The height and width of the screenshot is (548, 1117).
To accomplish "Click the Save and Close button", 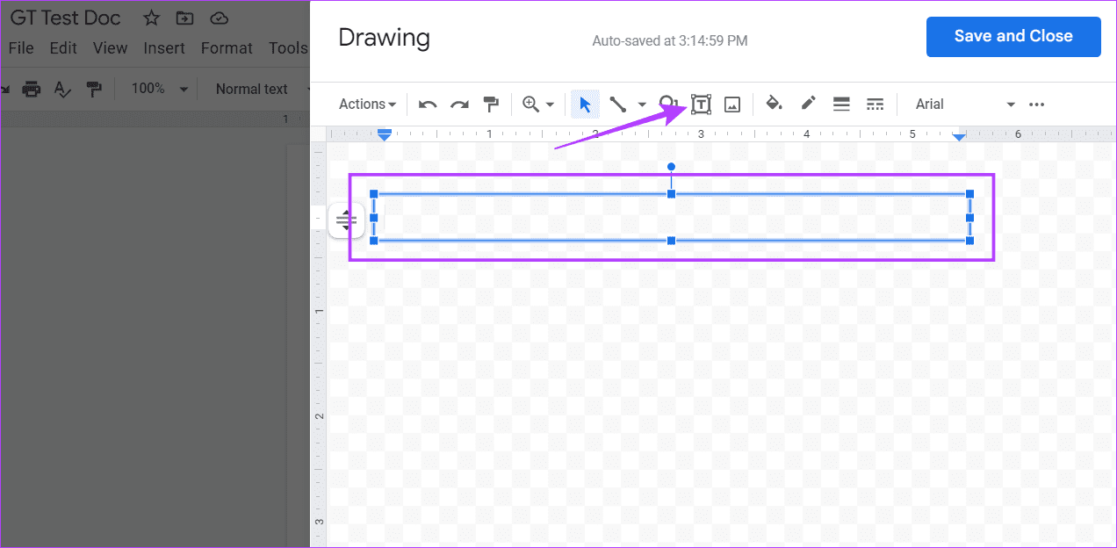I will [x=1013, y=36].
